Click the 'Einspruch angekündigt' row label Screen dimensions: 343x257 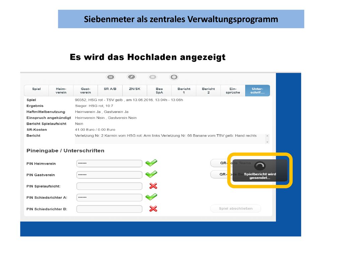(49, 117)
